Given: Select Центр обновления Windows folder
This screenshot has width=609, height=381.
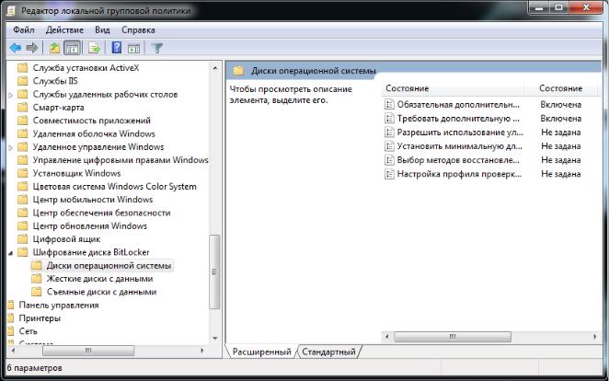Looking at the screenshot, I should (90, 226).
